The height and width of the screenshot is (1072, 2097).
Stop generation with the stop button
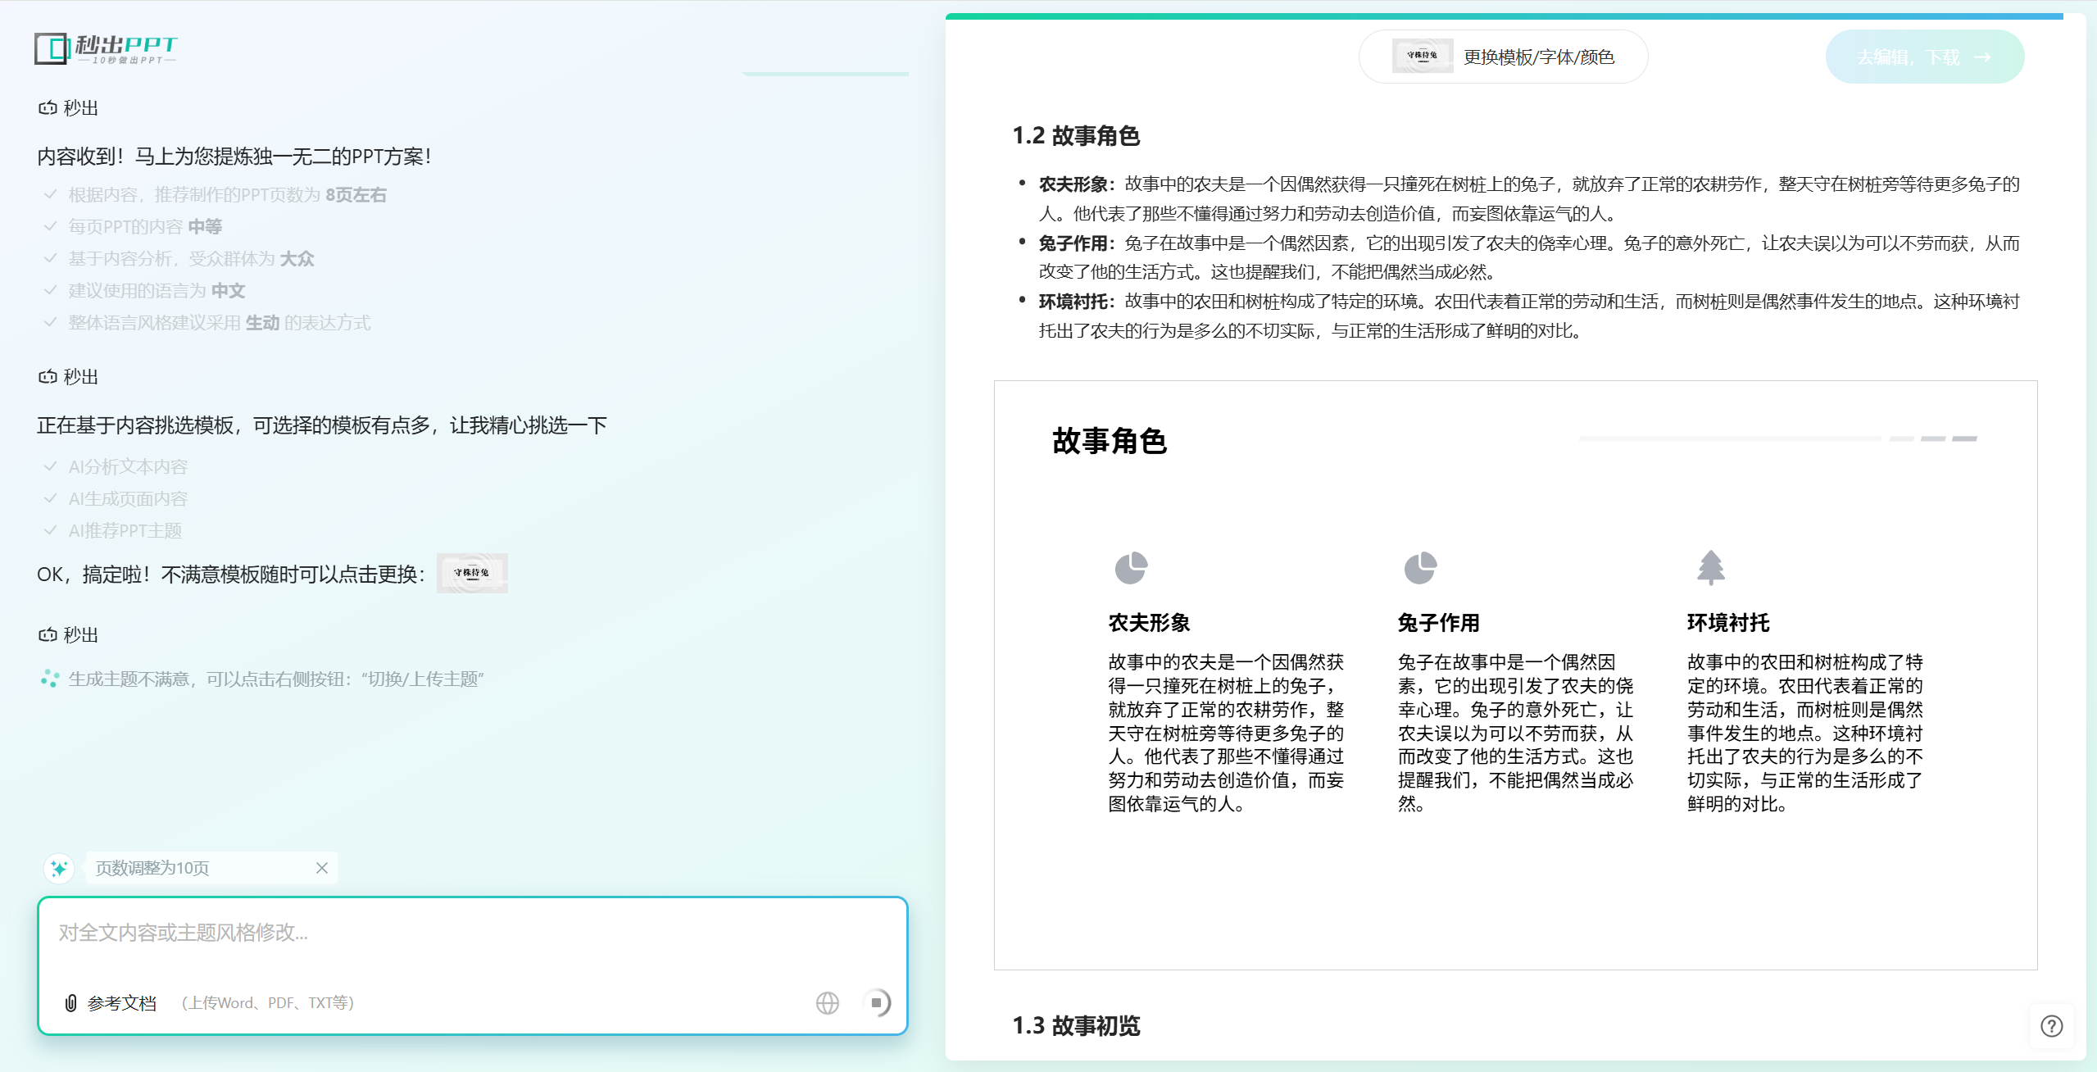(876, 1002)
